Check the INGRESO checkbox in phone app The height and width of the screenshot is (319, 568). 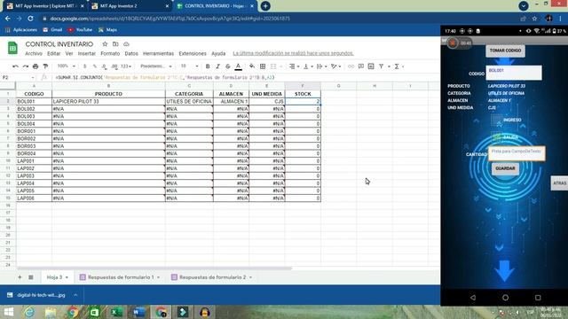(497, 121)
